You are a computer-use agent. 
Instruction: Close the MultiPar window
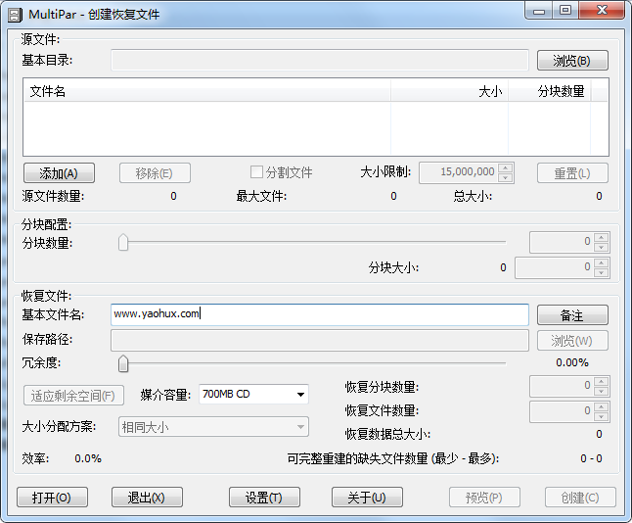(600, 11)
